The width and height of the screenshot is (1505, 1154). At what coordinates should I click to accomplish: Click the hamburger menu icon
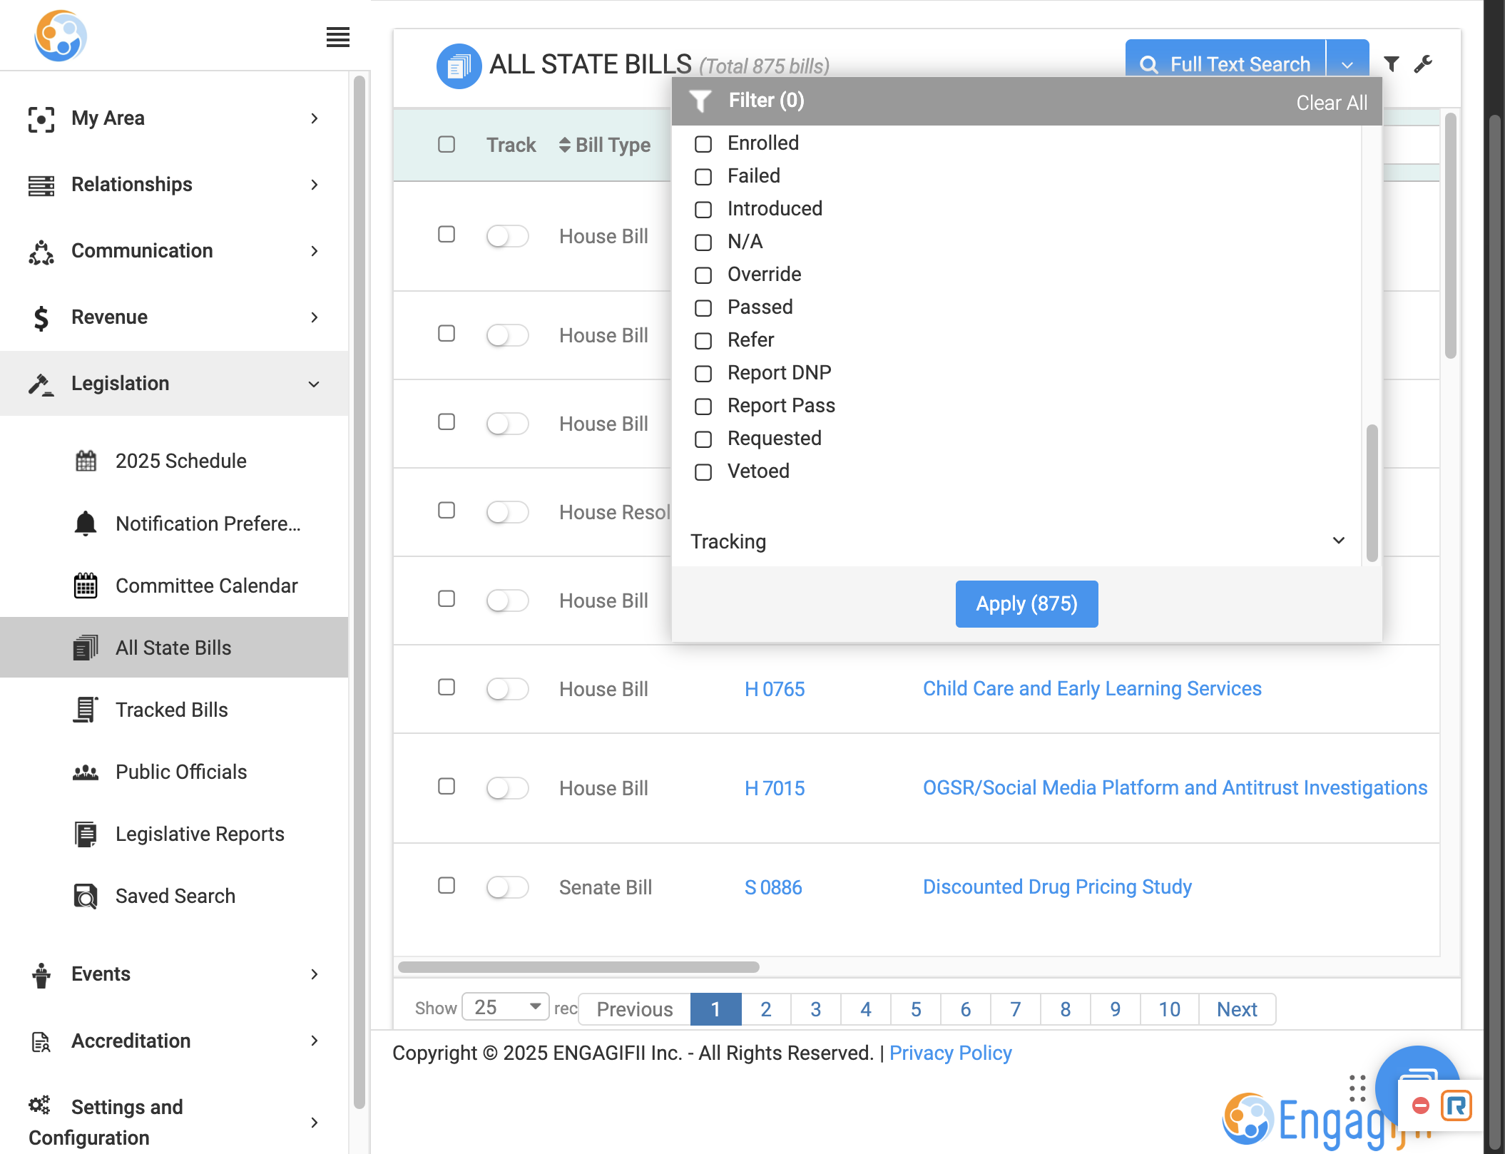337,37
